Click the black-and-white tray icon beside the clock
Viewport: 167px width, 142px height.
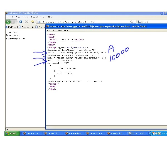coord(159,133)
